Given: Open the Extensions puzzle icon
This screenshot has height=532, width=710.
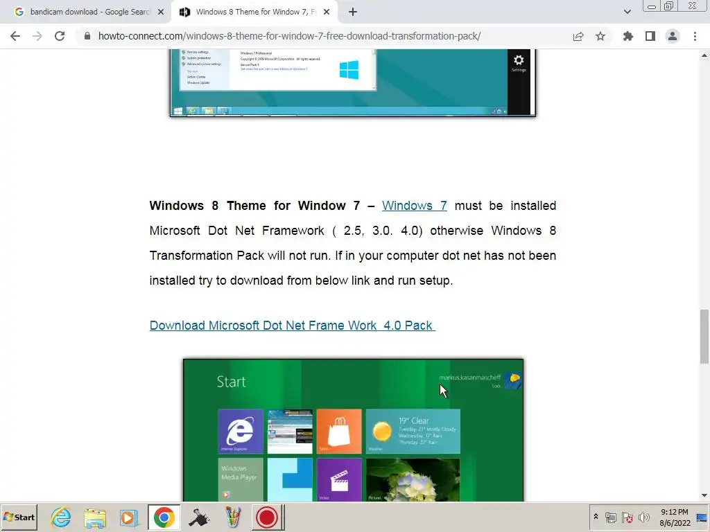Looking at the screenshot, I should [x=628, y=36].
